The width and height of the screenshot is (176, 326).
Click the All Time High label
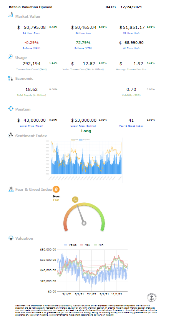131,48
